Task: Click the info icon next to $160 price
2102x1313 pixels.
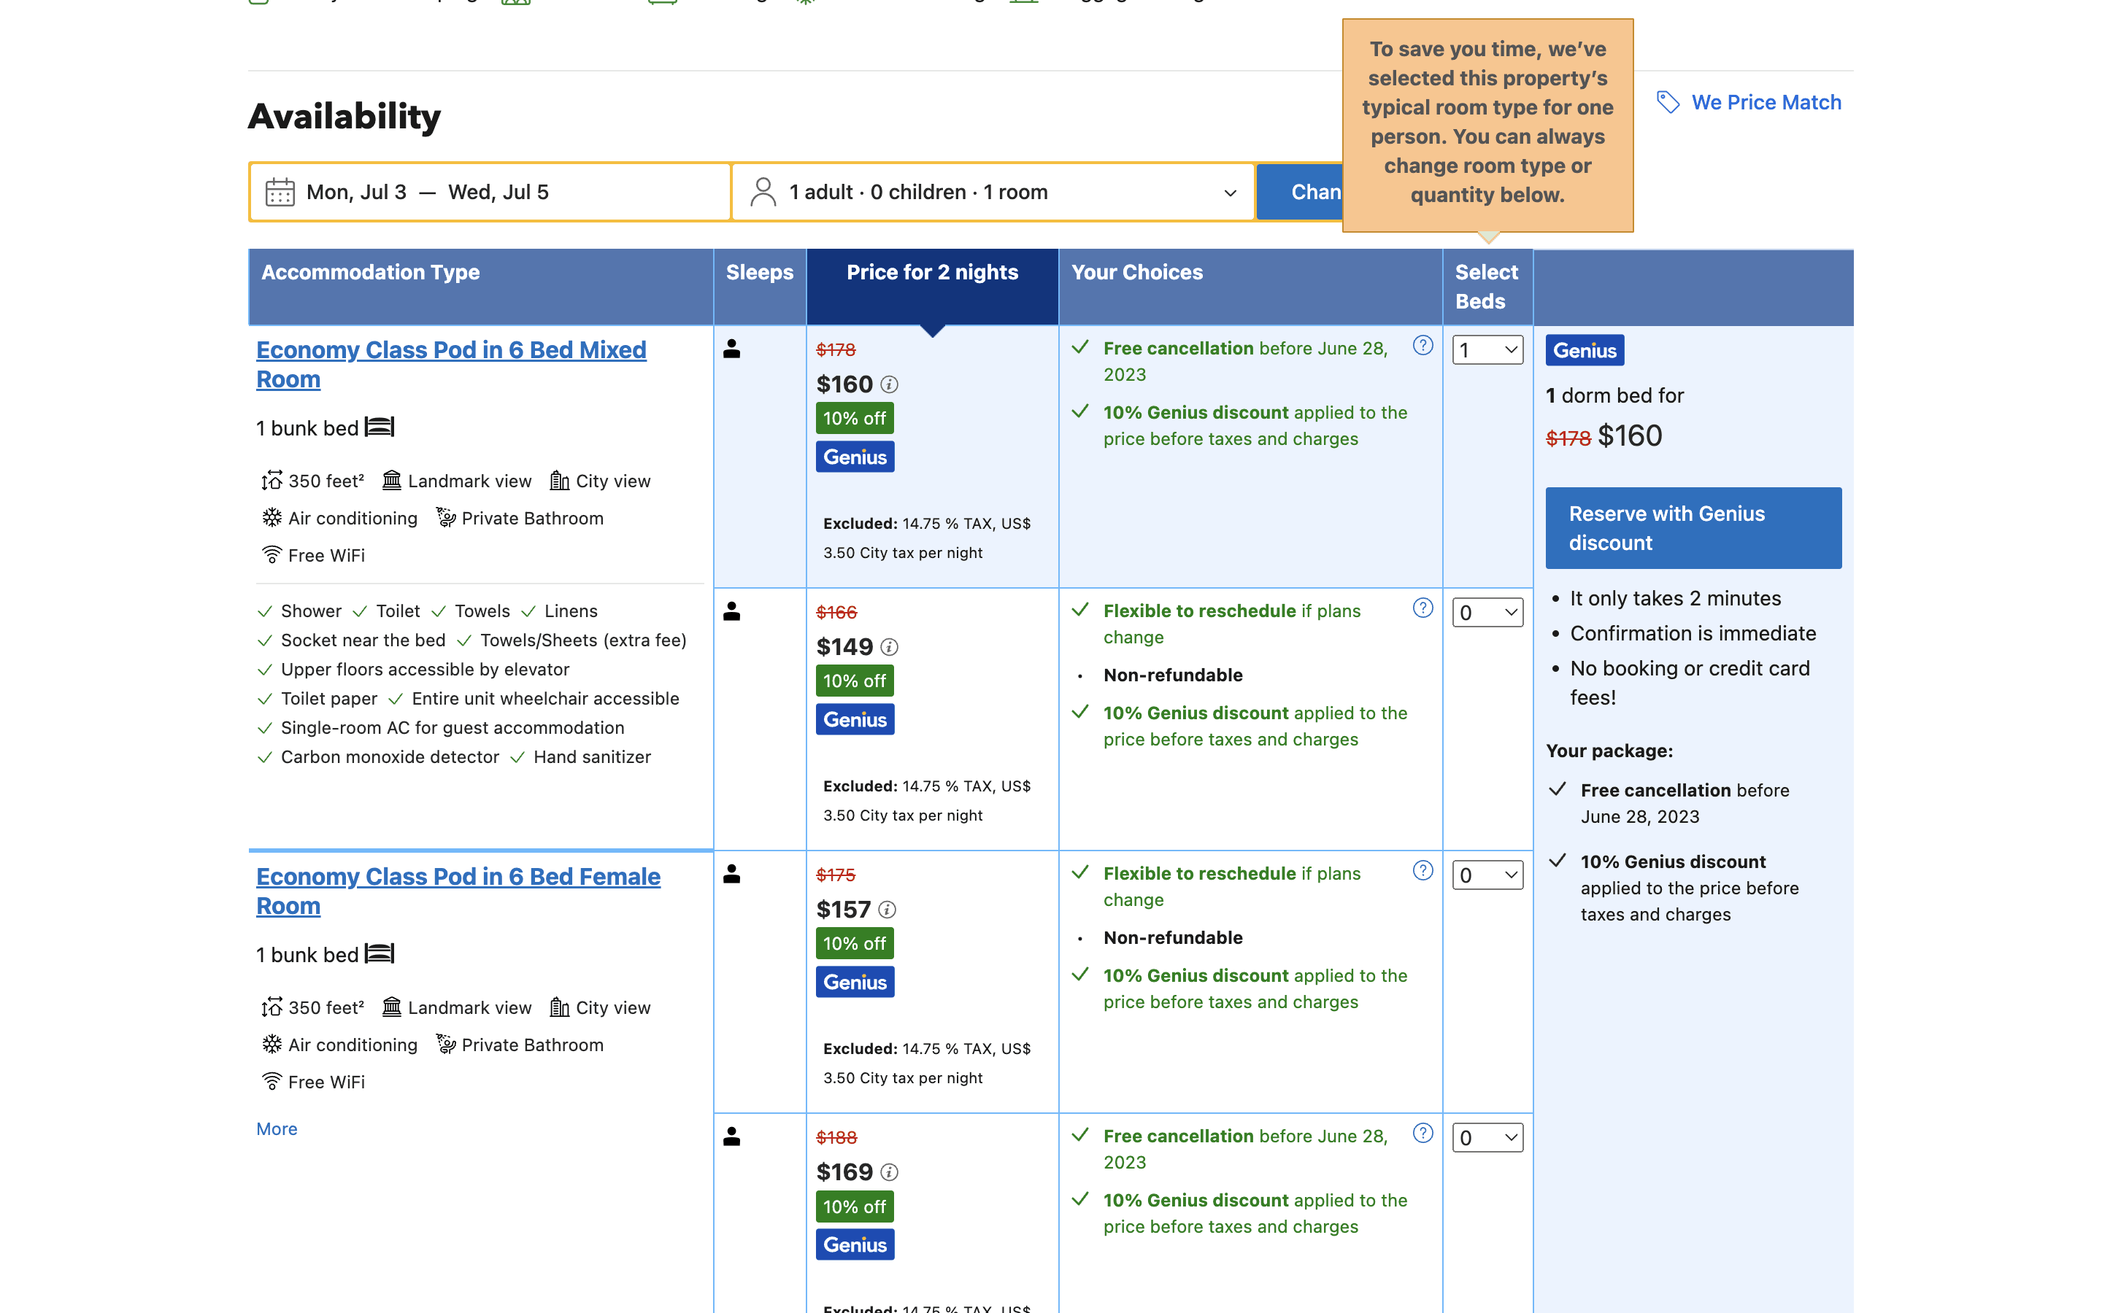Action: 890,384
